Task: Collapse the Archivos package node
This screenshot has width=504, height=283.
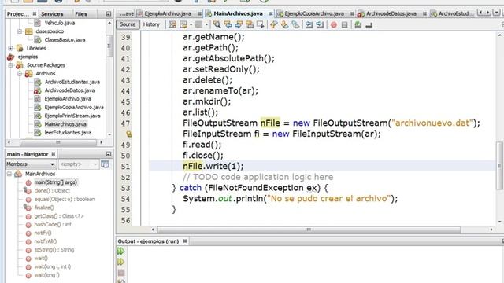Action: 20,73
